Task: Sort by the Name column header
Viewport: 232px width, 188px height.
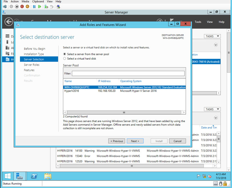Action: (68, 81)
